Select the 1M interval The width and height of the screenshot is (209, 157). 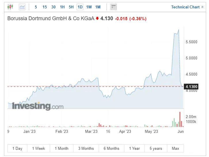click(x=98, y=7)
